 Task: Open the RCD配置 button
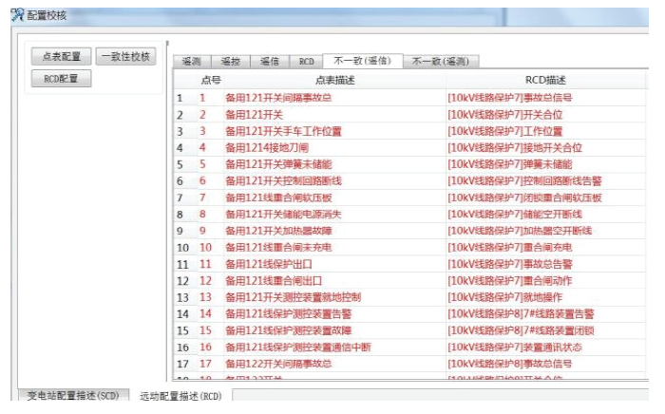click(x=61, y=79)
